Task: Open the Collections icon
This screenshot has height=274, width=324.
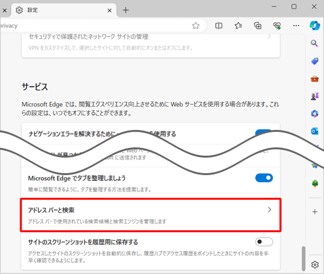Action: pos(257,26)
